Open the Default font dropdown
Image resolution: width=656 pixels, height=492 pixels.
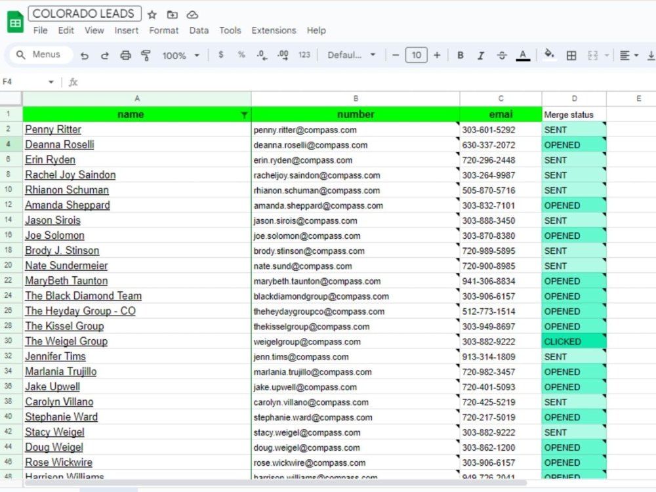(352, 55)
